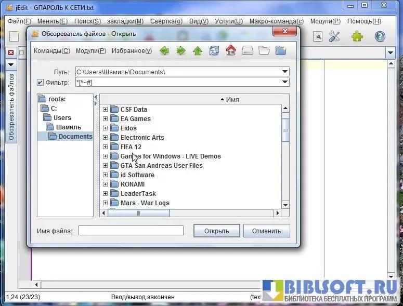Click the blue help question mark icon
Image resolution: width=403 pixels, height=306 pixels.
click(x=380, y=36)
